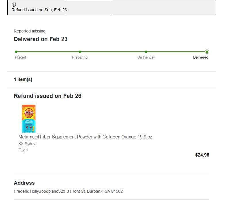Click the On the way step dot
230x218 pixels.
pyautogui.click(x=146, y=52)
